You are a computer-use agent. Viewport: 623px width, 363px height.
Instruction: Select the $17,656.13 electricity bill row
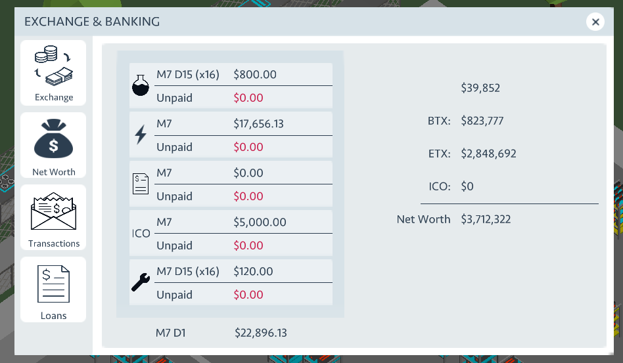[x=231, y=135]
